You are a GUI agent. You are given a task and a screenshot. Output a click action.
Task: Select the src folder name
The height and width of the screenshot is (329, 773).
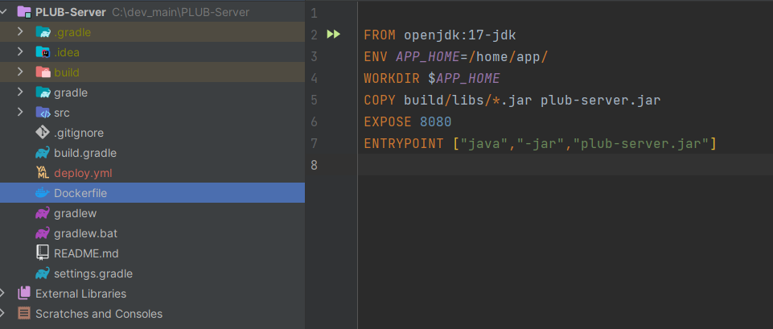62,113
